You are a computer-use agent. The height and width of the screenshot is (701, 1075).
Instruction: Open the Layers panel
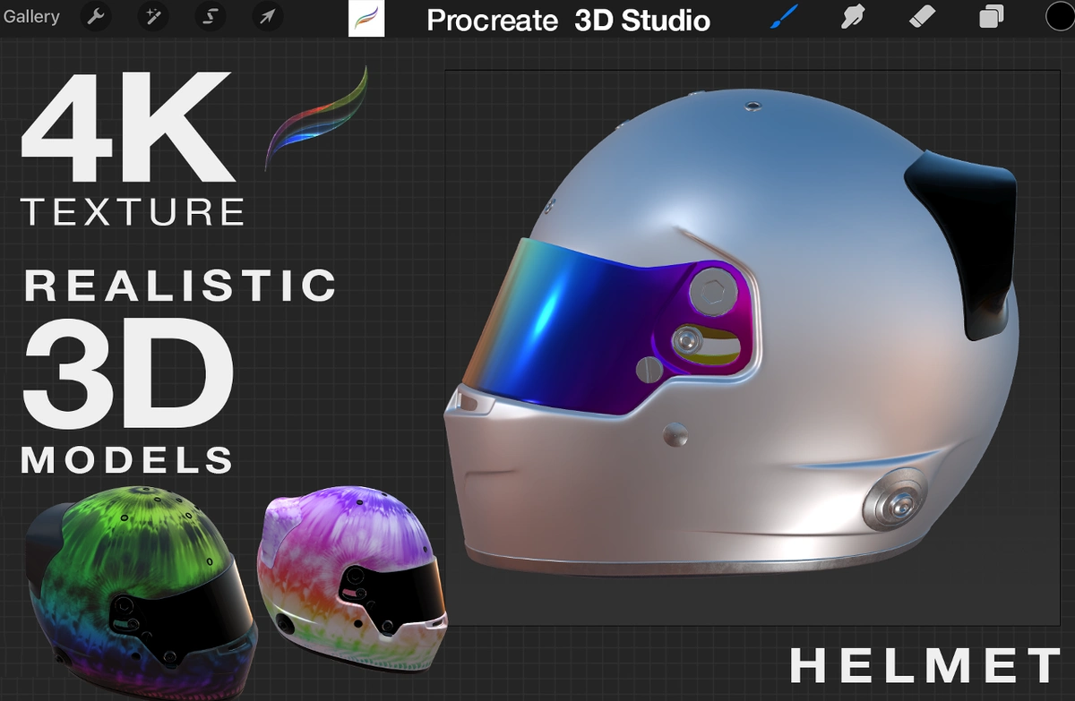click(989, 17)
